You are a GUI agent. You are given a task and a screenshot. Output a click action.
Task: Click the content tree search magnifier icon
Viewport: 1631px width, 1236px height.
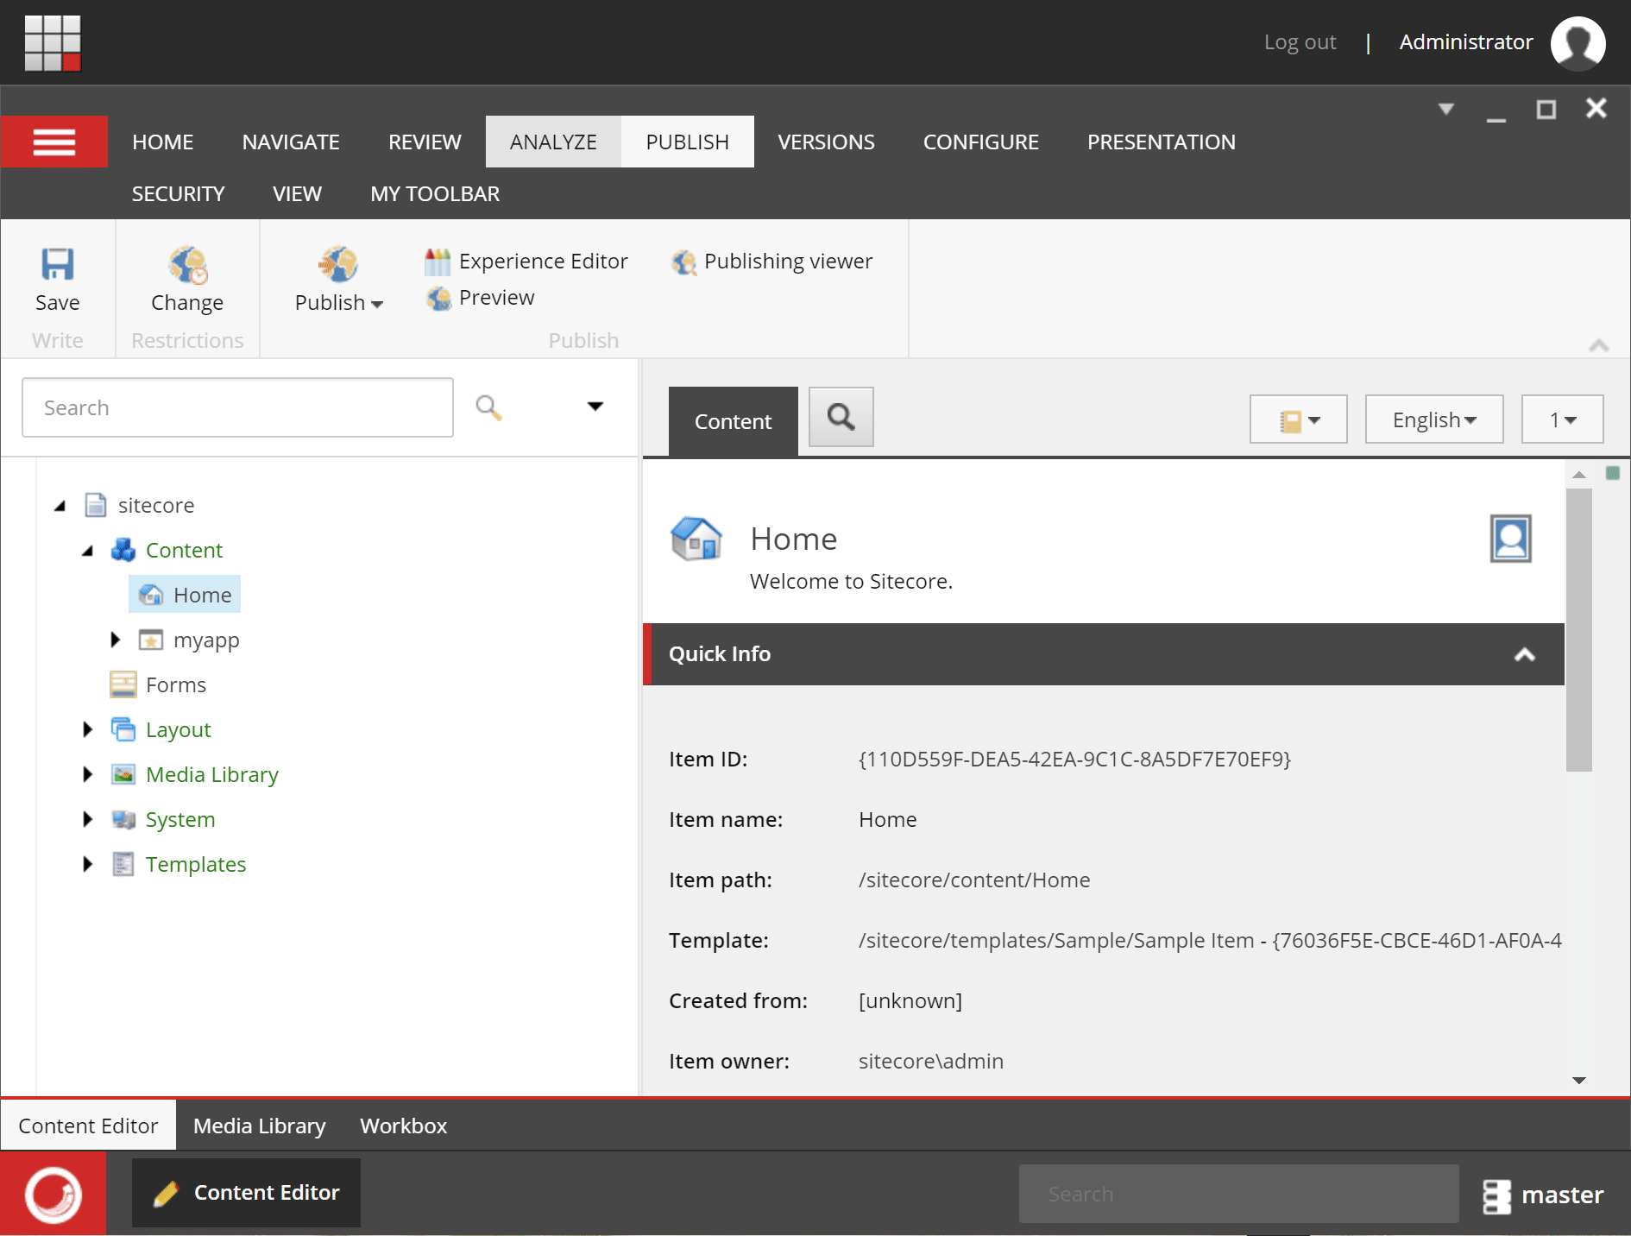point(488,407)
